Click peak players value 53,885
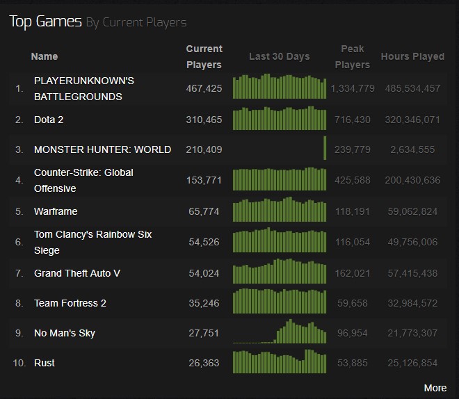This screenshot has width=459, height=399. (353, 363)
